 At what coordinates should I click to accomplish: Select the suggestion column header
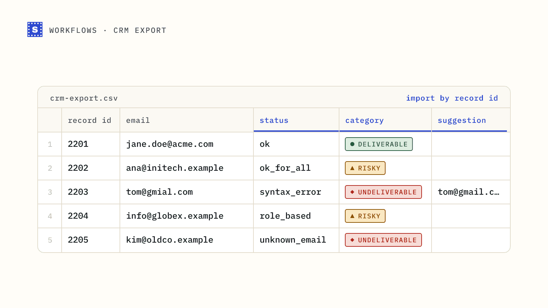tap(471, 120)
